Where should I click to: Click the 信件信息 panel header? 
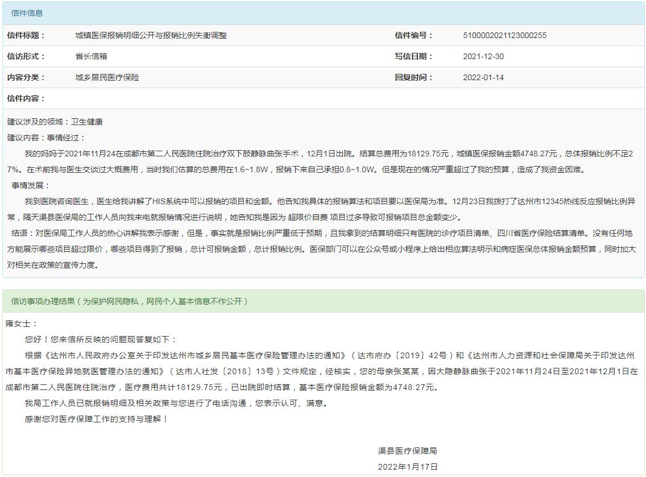click(324, 13)
